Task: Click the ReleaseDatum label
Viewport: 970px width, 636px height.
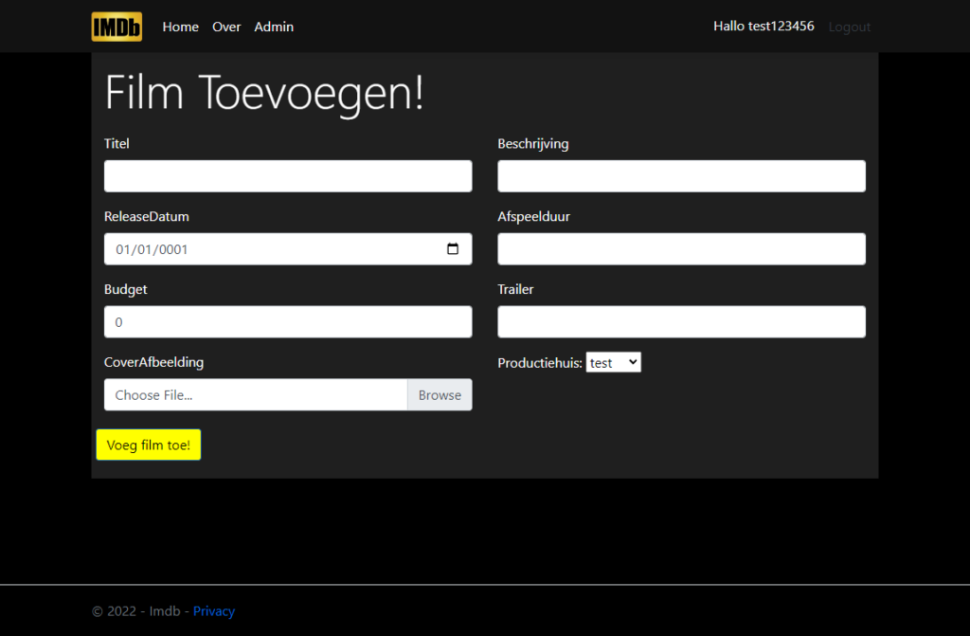Action: 147,217
